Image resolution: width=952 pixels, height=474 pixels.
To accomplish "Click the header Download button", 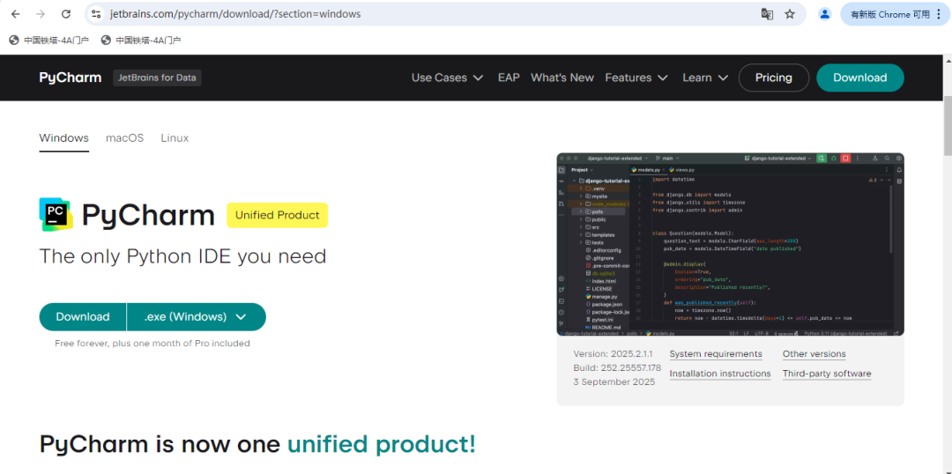I will [859, 78].
